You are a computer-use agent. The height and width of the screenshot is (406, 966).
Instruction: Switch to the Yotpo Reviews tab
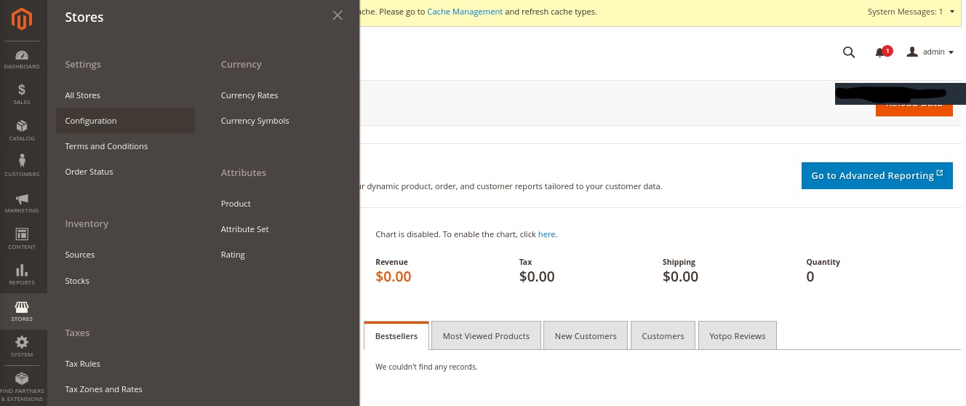tap(737, 336)
